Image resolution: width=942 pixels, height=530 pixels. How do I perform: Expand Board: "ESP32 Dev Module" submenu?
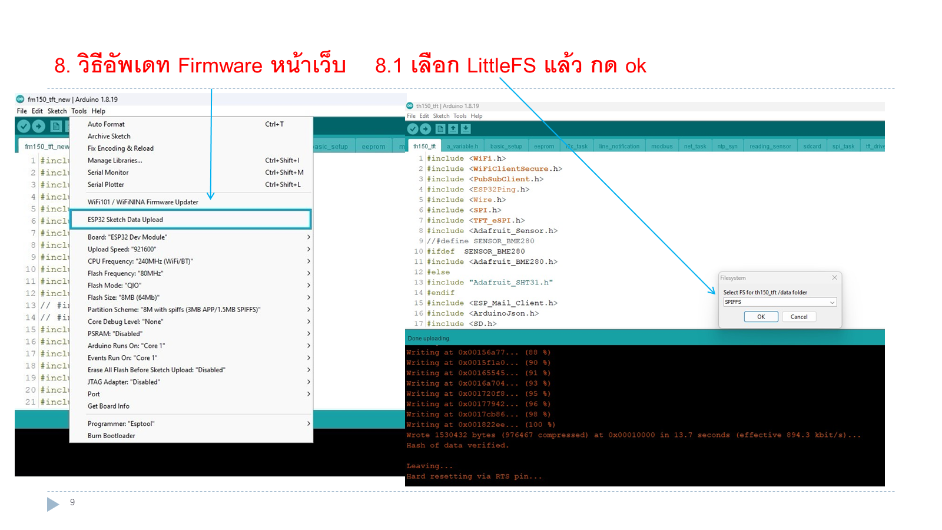click(x=191, y=237)
